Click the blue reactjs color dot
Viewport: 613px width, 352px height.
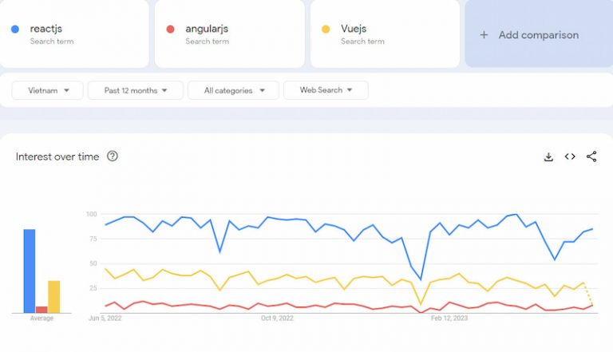click(15, 30)
